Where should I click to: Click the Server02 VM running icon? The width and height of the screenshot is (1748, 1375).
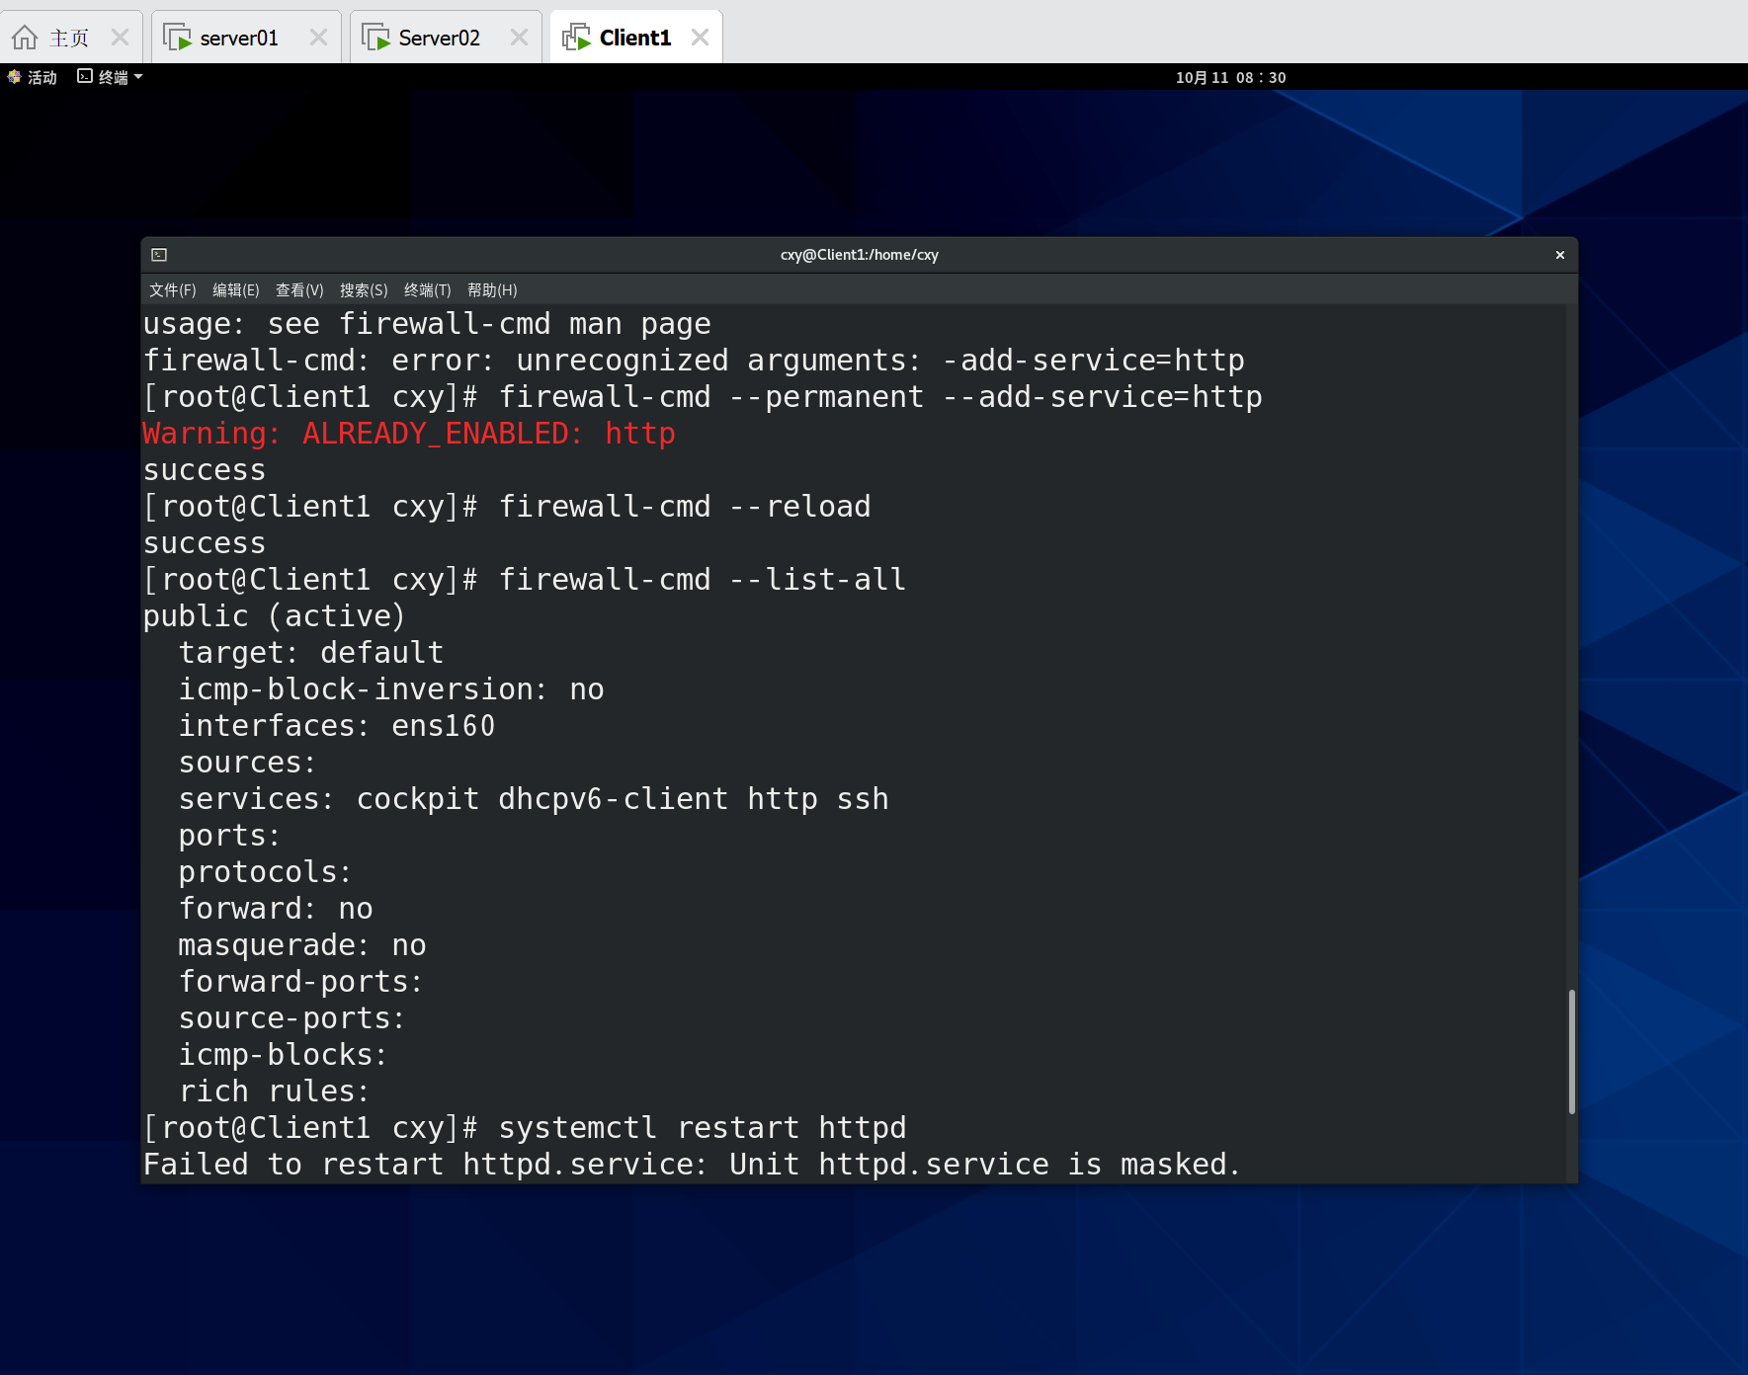point(375,38)
